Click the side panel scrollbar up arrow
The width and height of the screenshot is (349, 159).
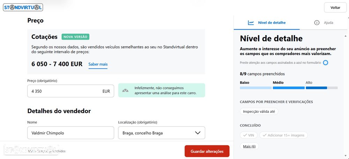pos(346,36)
